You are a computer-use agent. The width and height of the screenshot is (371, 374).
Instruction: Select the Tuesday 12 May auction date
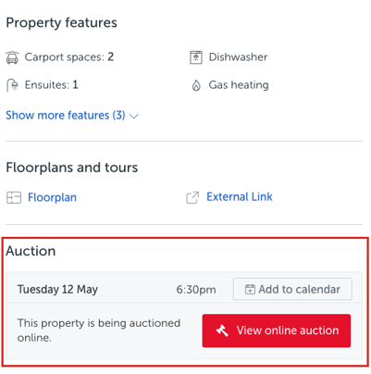(57, 290)
